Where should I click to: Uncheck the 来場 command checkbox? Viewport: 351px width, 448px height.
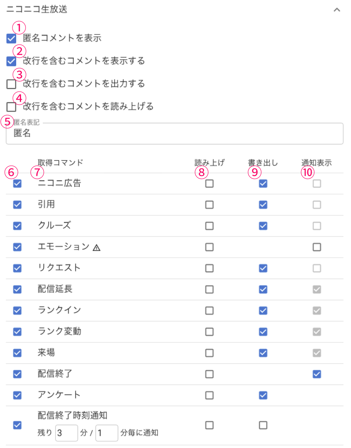[17, 353]
